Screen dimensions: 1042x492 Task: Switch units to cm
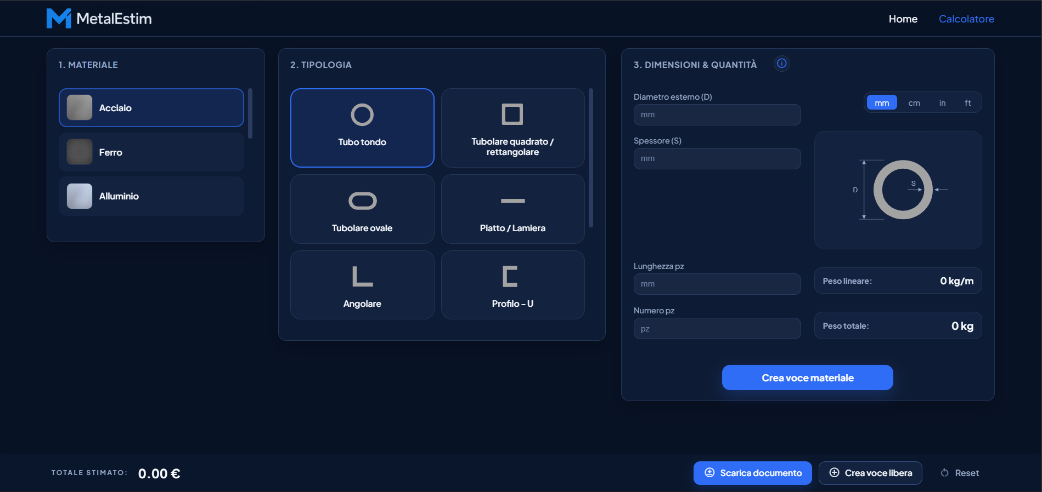(x=914, y=103)
